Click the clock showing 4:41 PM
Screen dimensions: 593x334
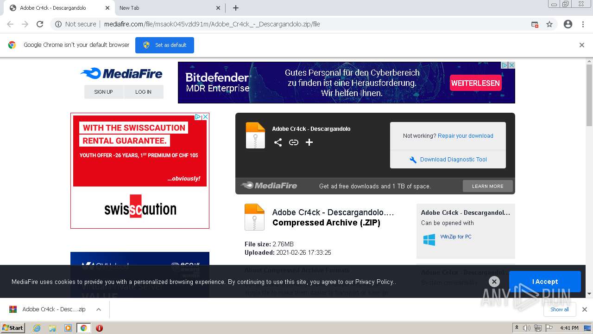coord(569,328)
